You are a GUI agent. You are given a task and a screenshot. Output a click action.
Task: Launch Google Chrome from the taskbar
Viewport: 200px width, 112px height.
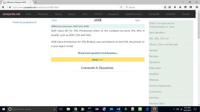click(75, 109)
